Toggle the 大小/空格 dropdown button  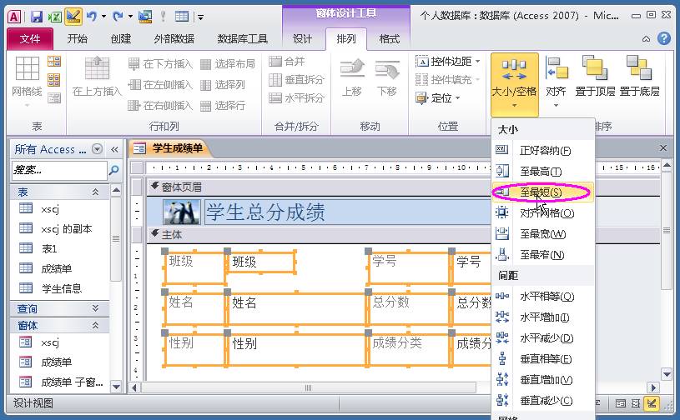click(514, 84)
